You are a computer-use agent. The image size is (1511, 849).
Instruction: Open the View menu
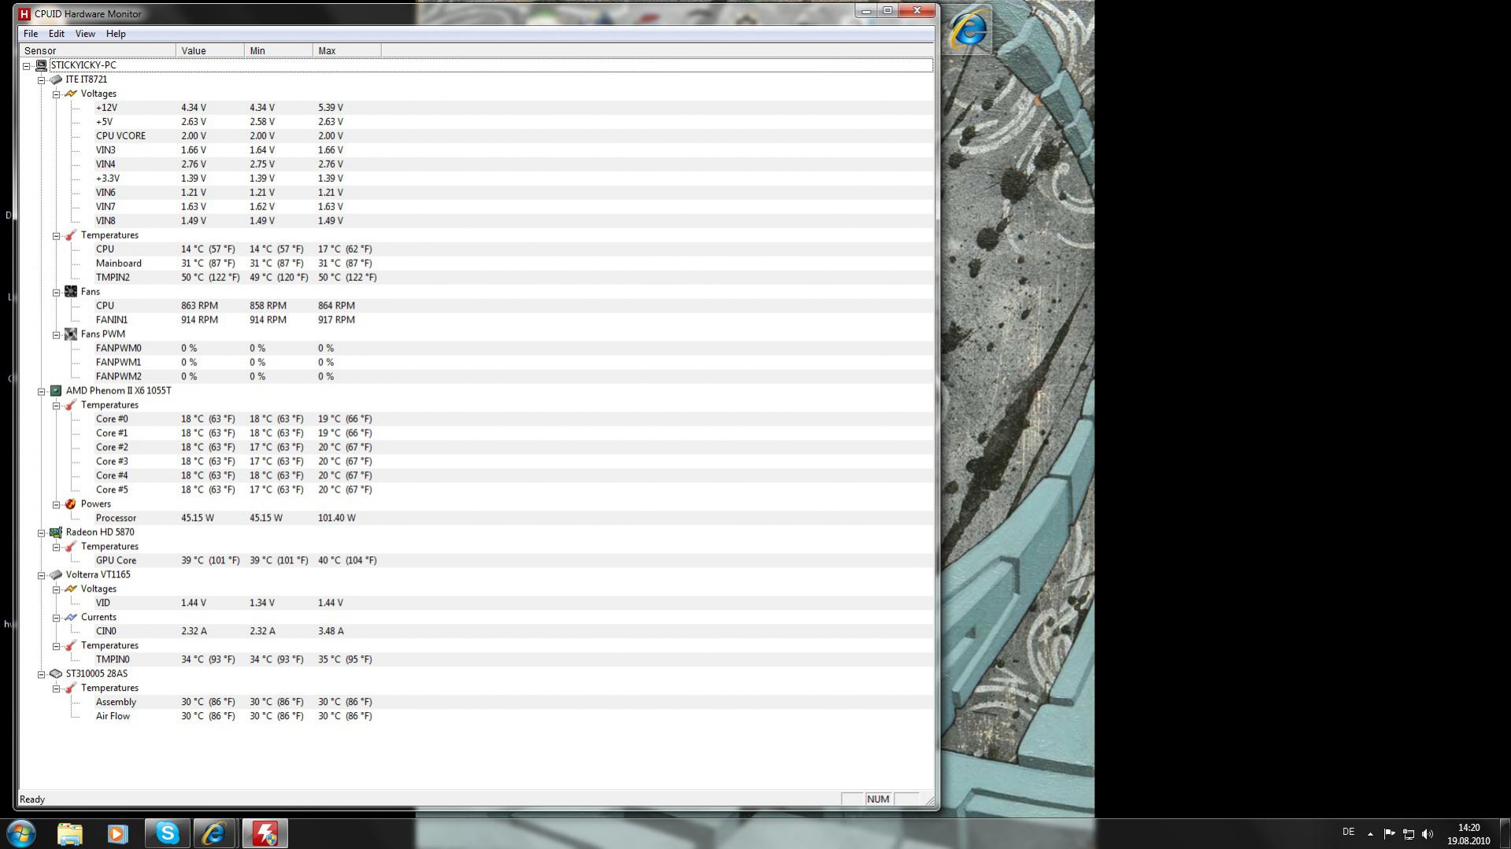click(x=85, y=34)
